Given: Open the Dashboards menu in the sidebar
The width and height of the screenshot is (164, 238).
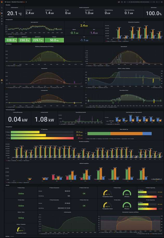Looking at the screenshot, I should tap(2, 13).
